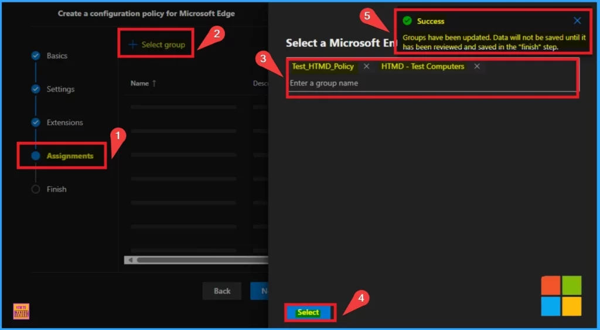Open the Settings step
Viewport: 600px width, 330px height.
tap(60, 89)
